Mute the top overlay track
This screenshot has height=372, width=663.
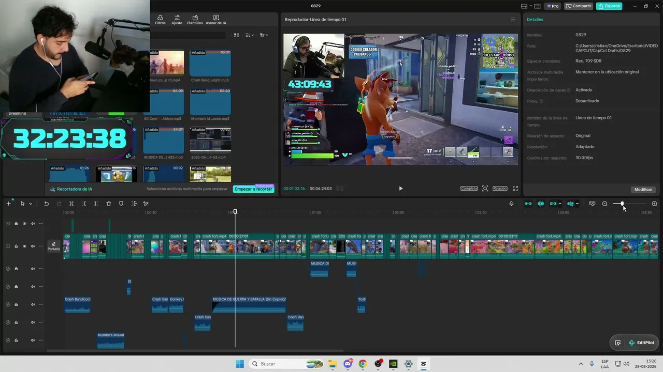pos(33,224)
